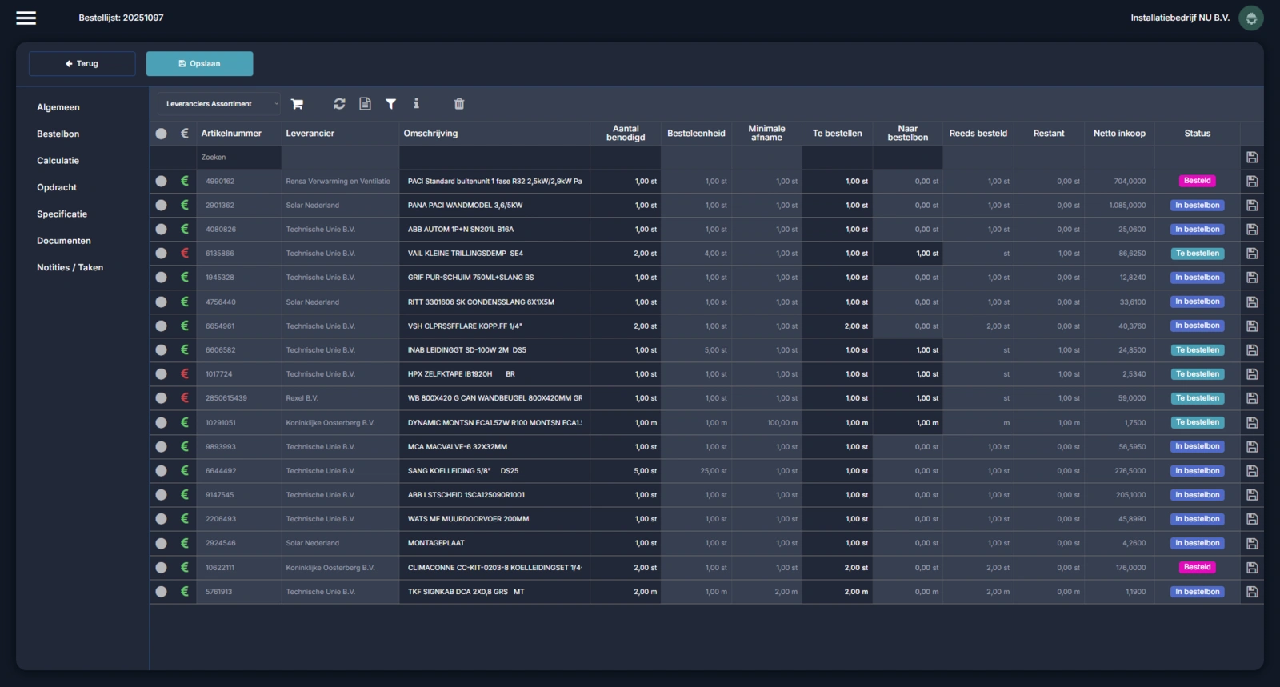Save row for article 4990162

click(x=1252, y=182)
